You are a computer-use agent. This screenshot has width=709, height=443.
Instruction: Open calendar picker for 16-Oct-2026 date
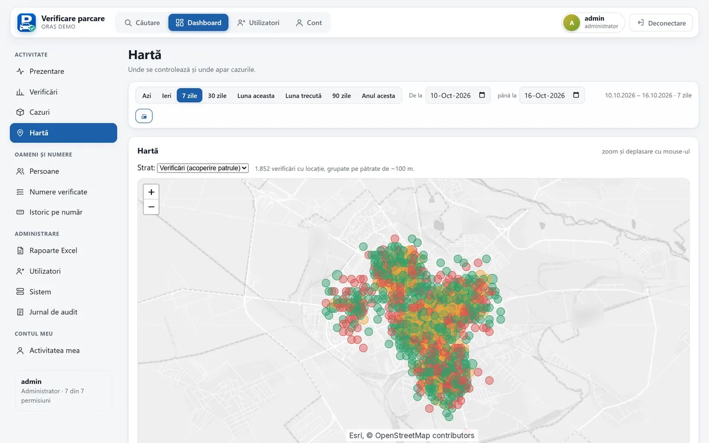point(576,95)
